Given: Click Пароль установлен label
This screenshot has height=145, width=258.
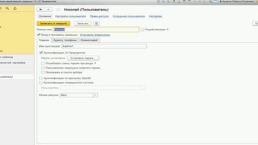Looking at the screenshot, I should pos(53,58).
